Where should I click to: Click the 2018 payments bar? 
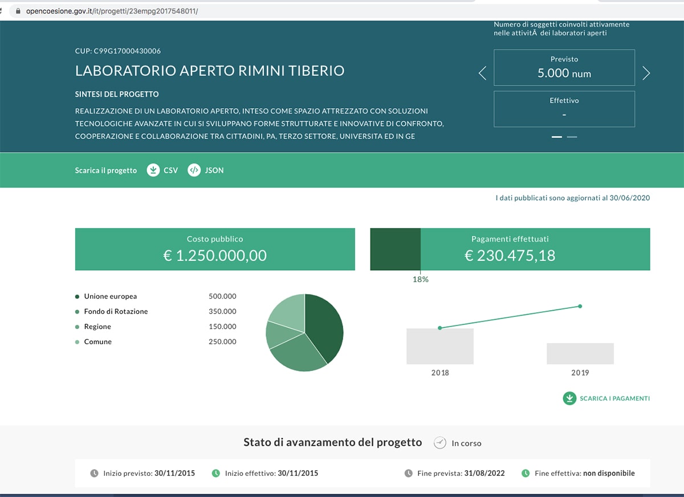[440, 346]
